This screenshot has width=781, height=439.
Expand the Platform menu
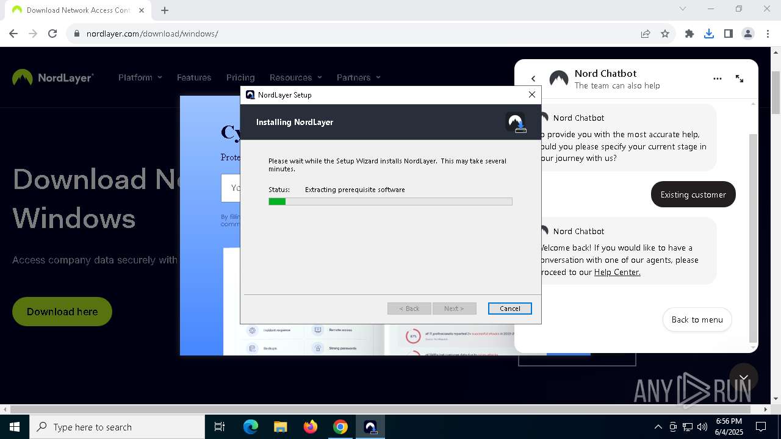click(140, 77)
